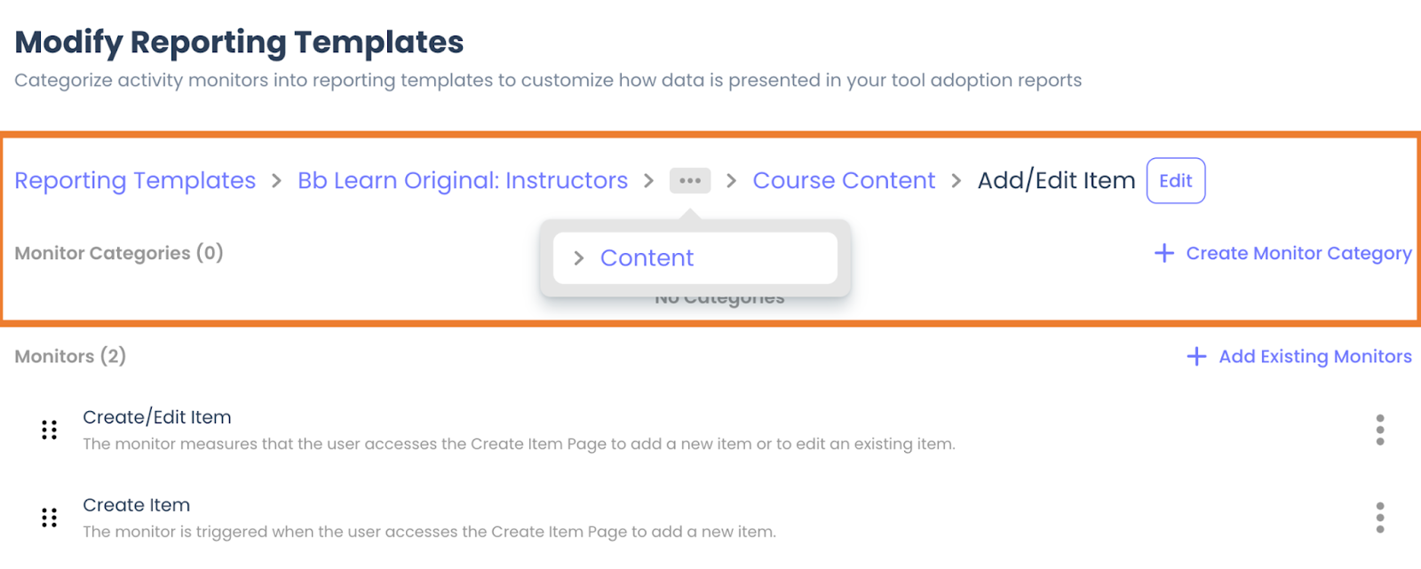Click the Add/Edit Item breadcrumb title

pyautogui.click(x=1056, y=180)
